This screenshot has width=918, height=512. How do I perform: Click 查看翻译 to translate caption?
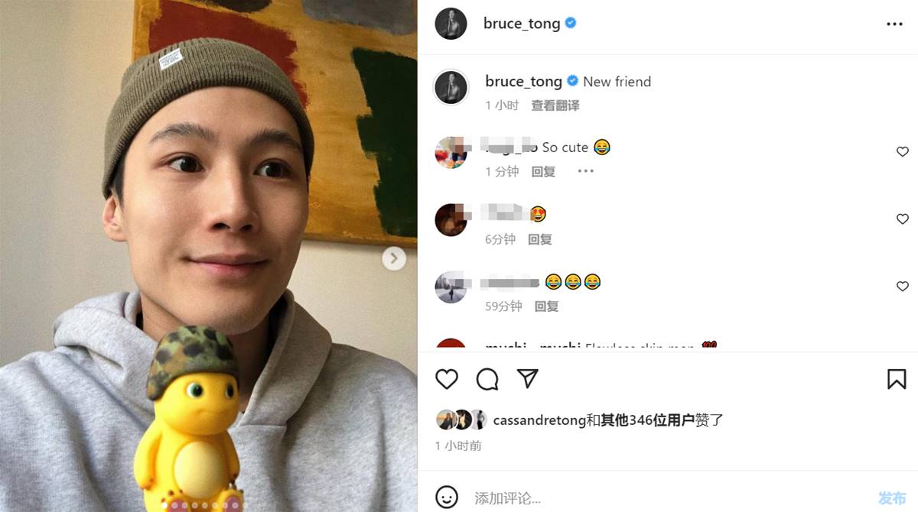[x=555, y=105]
